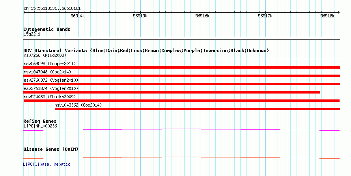Select the Disease Genes (OMIM) track title
The height and width of the screenshot is (176, 351).
(x=51, y=149)
